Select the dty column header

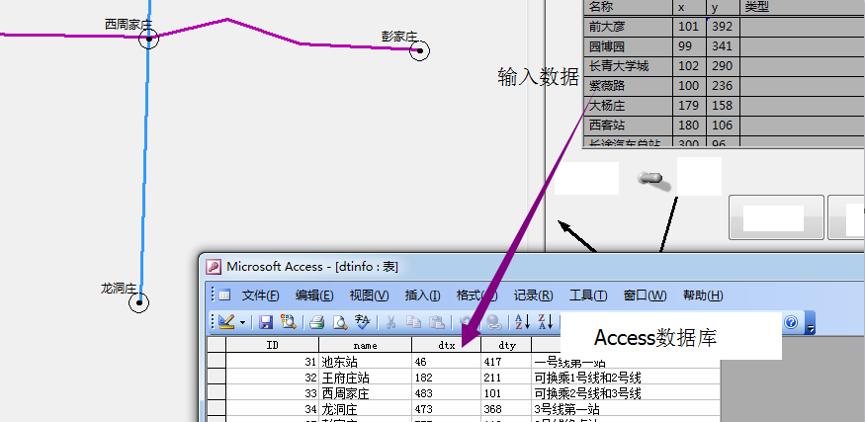506,345
